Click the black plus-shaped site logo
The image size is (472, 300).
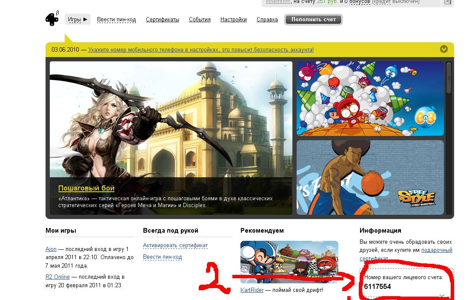(x=52, y=19)
